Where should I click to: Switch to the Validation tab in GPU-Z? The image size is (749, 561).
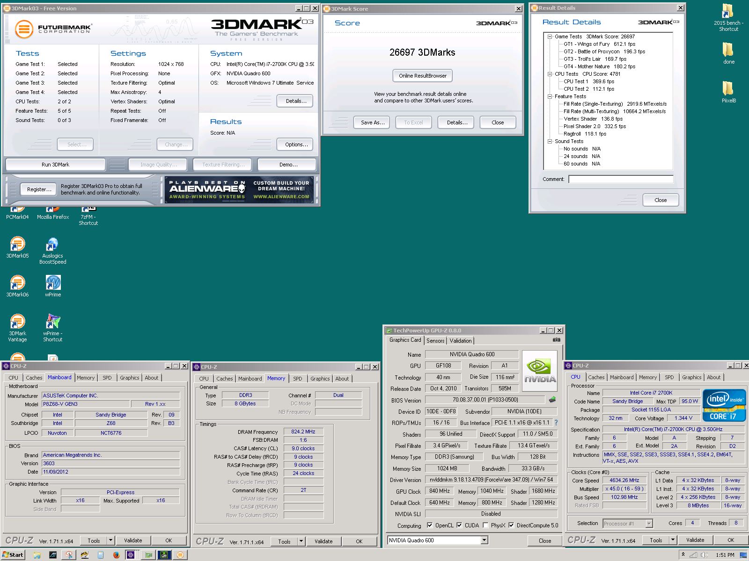click(x=461, y=341)
